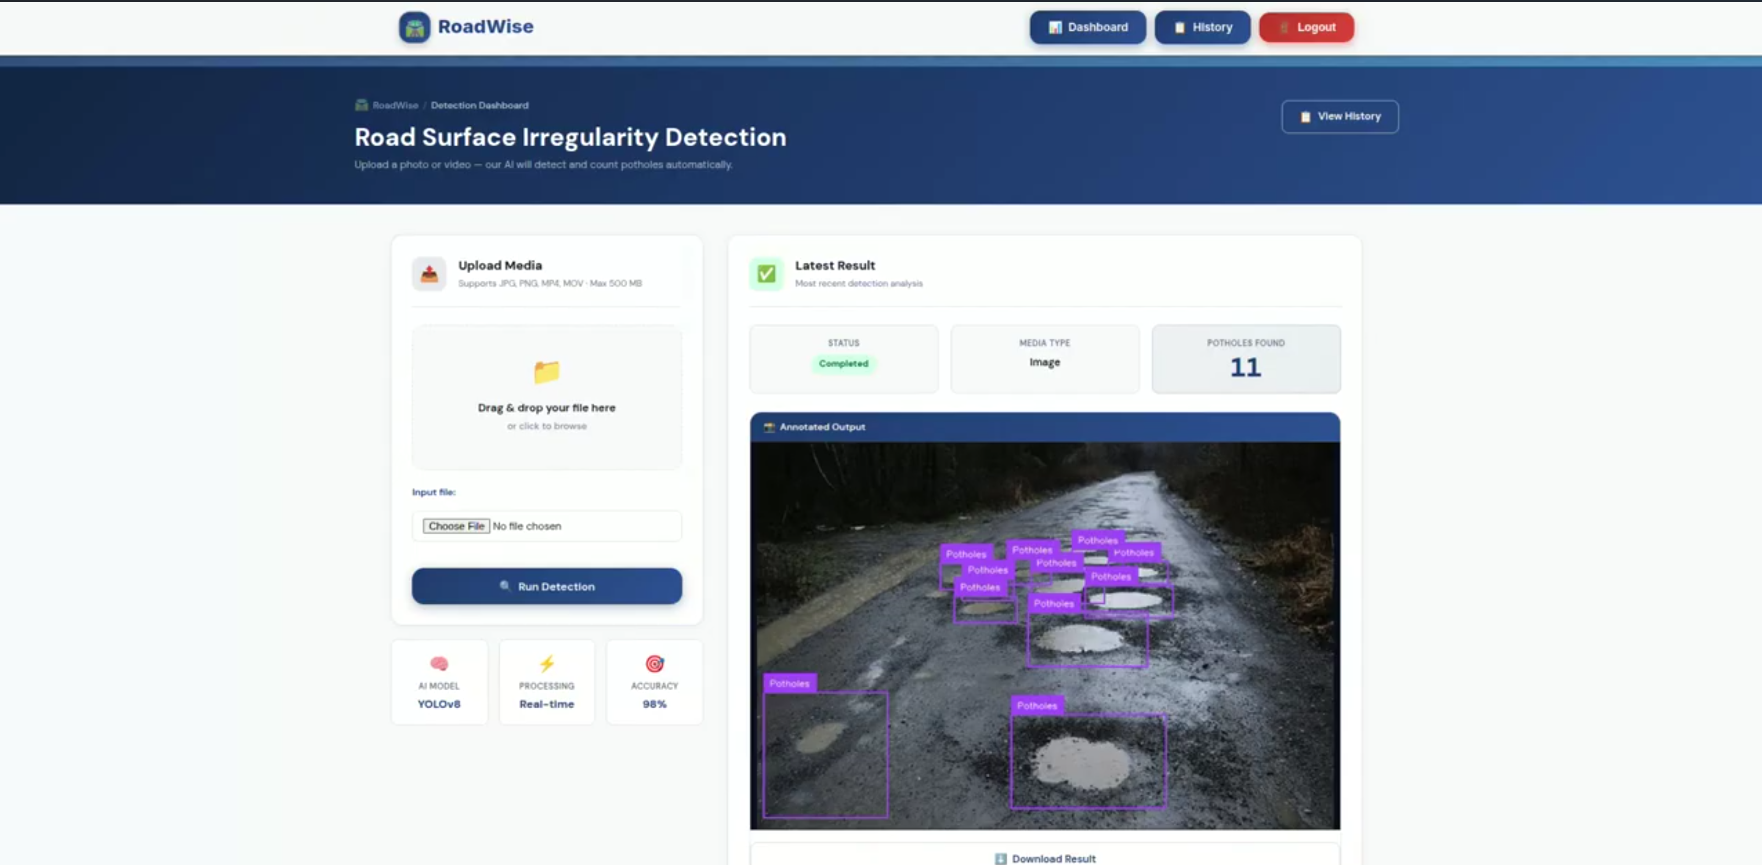
Task: Click the Completed status badge
Action: tap(843, 364)
